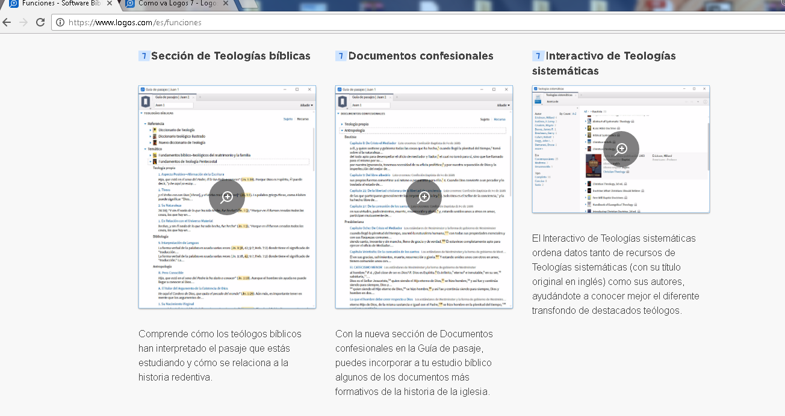Viewport: 785px width, 416px height.
Task: View site information icon in address bar
Action: click(x=60, y=23)
